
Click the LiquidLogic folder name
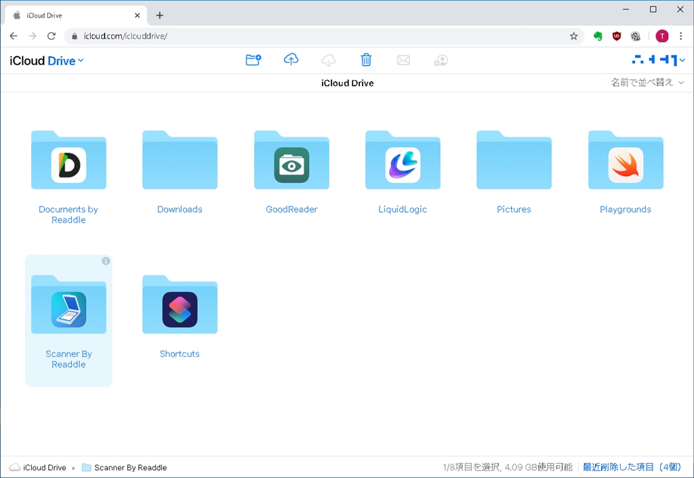point(403,209)
